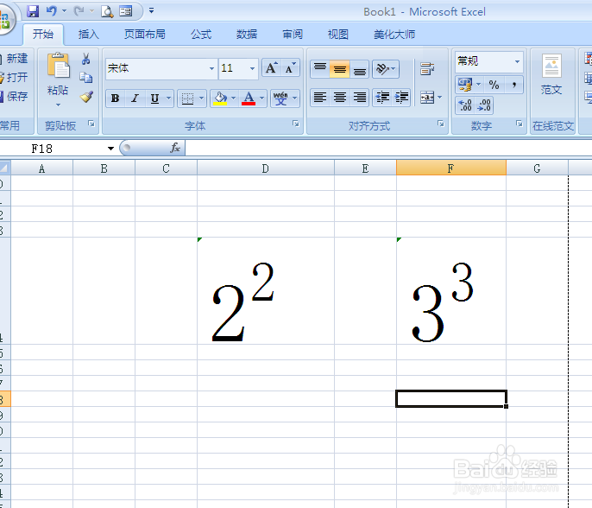The width and height of the screenshot is (592, 508).
Task: Click the 打开 button
Action: point(14,78)
